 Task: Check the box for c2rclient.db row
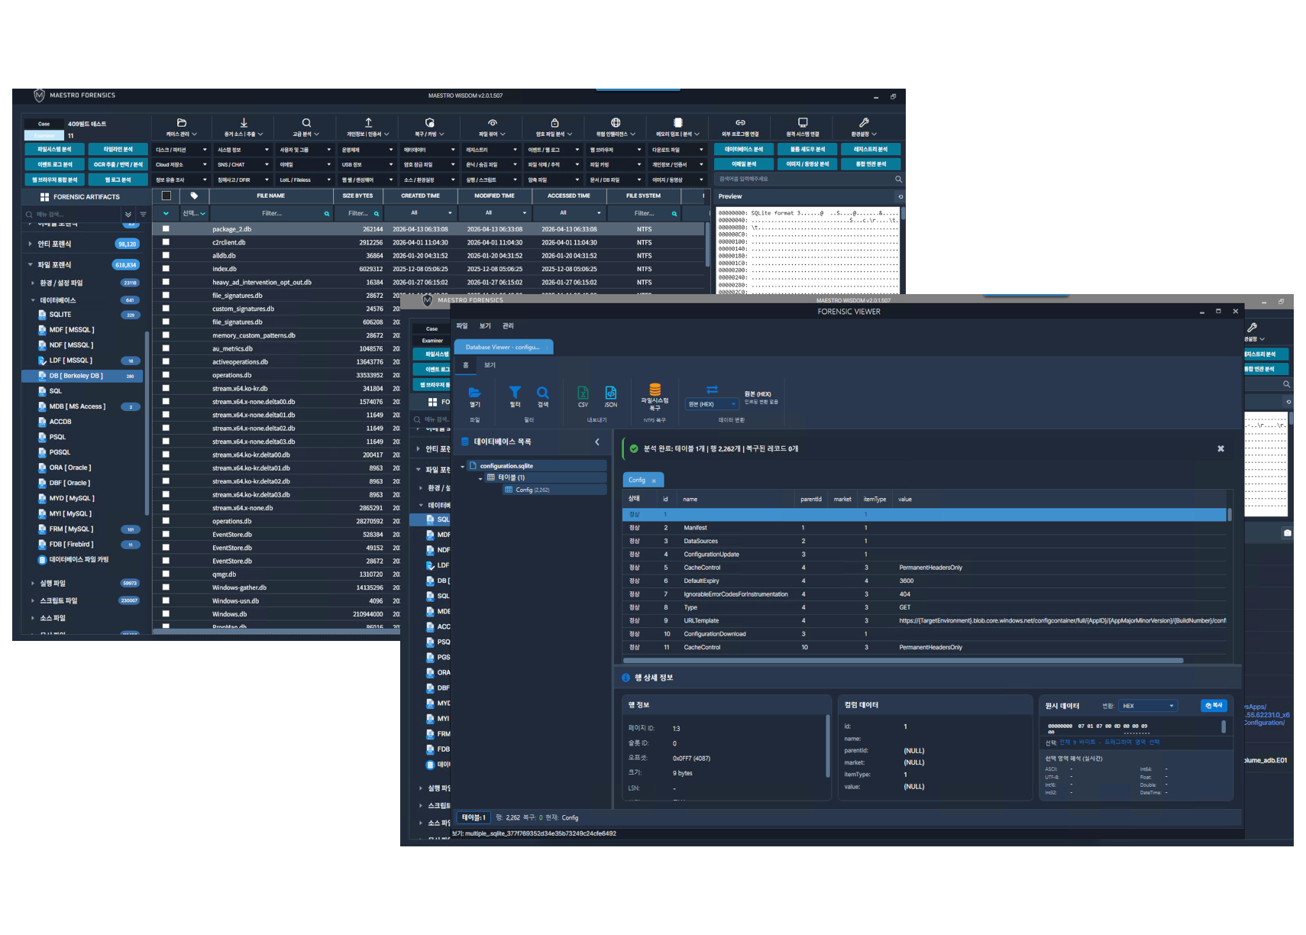[166, 242]
